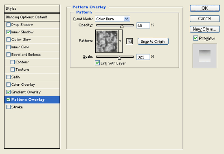
Task: Select the Satin style label
Action: (15, 77)
